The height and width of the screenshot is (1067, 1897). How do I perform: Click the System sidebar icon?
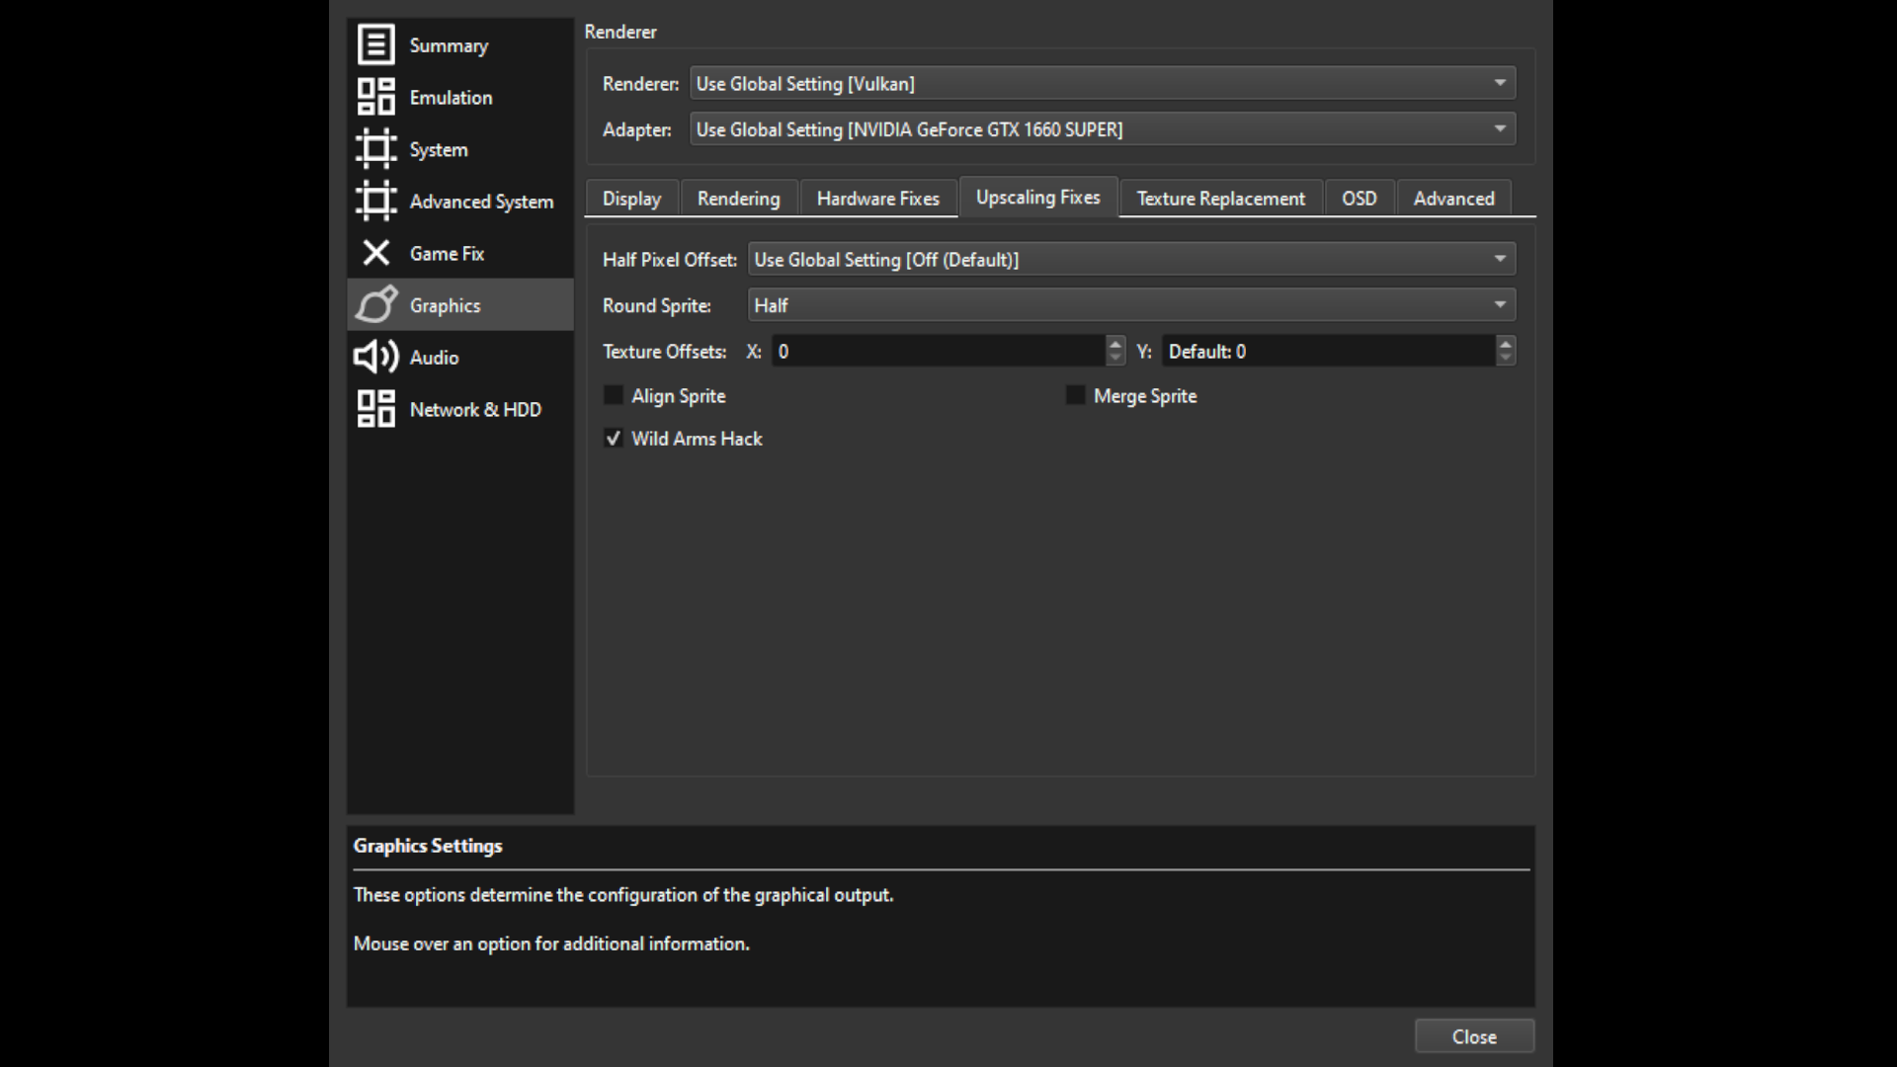point(375,148)
